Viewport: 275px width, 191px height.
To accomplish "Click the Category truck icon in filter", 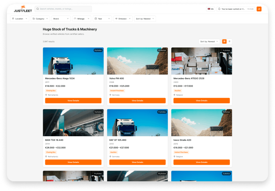I will (x=34, y=19).
